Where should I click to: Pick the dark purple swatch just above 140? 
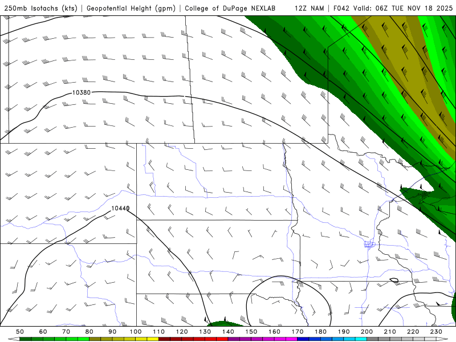pos(234,339)
